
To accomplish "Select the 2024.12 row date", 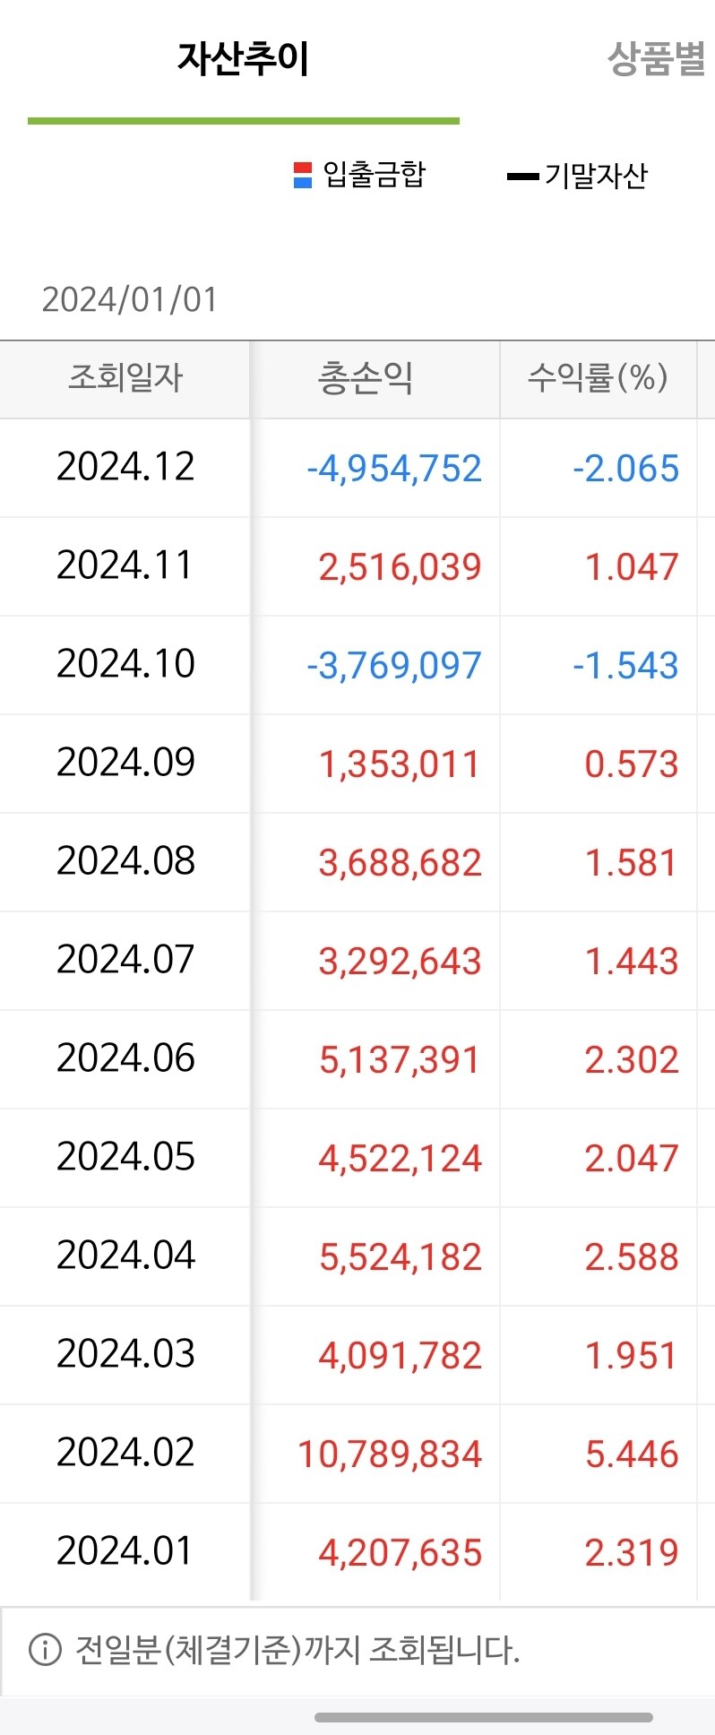I will (125, 467).
